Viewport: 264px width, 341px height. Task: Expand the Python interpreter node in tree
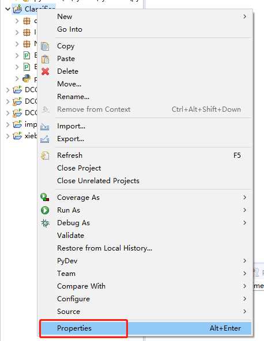pyautogui.click(x=17, y=78)
